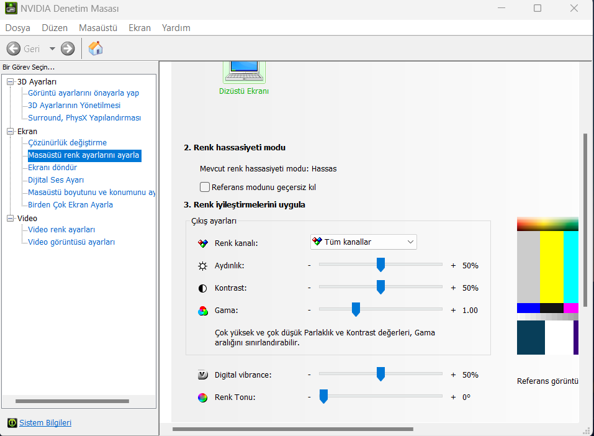Decrease Digital vibrance with minus sign
This screenshot has width=594, height=436.
click(310, 375)
